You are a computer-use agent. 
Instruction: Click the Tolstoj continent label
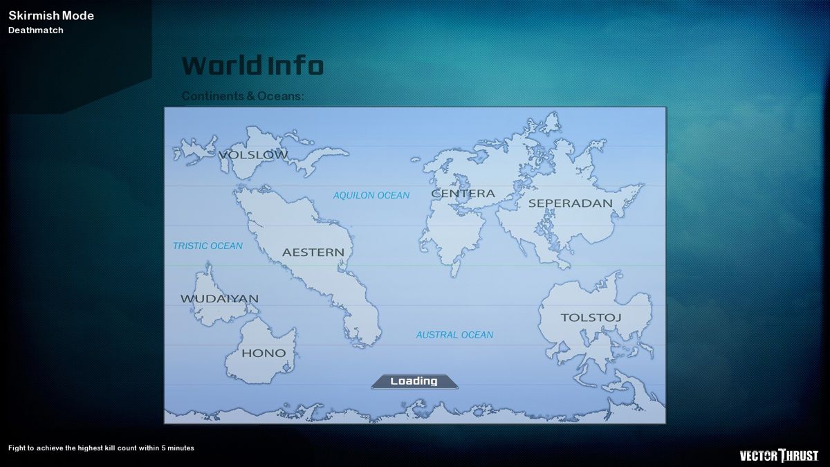591,318
